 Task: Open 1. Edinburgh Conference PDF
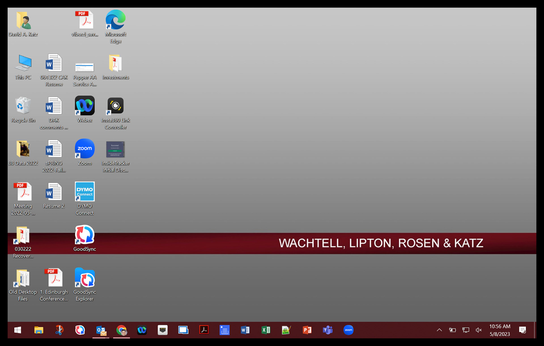point(54,285)
